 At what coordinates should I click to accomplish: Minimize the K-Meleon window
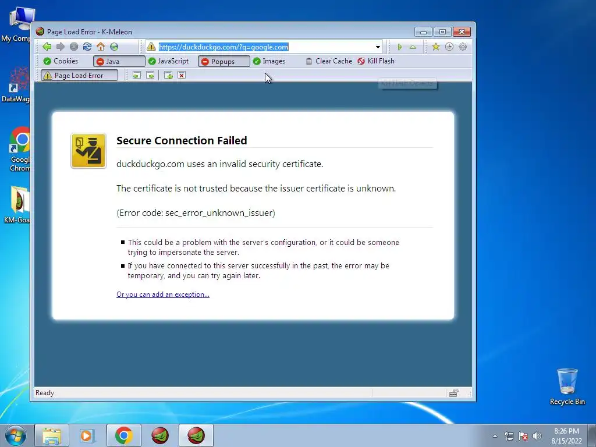423,32
